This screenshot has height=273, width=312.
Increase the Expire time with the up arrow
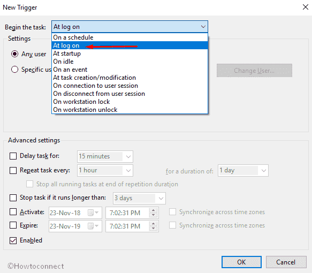click(x=153, y=224)
